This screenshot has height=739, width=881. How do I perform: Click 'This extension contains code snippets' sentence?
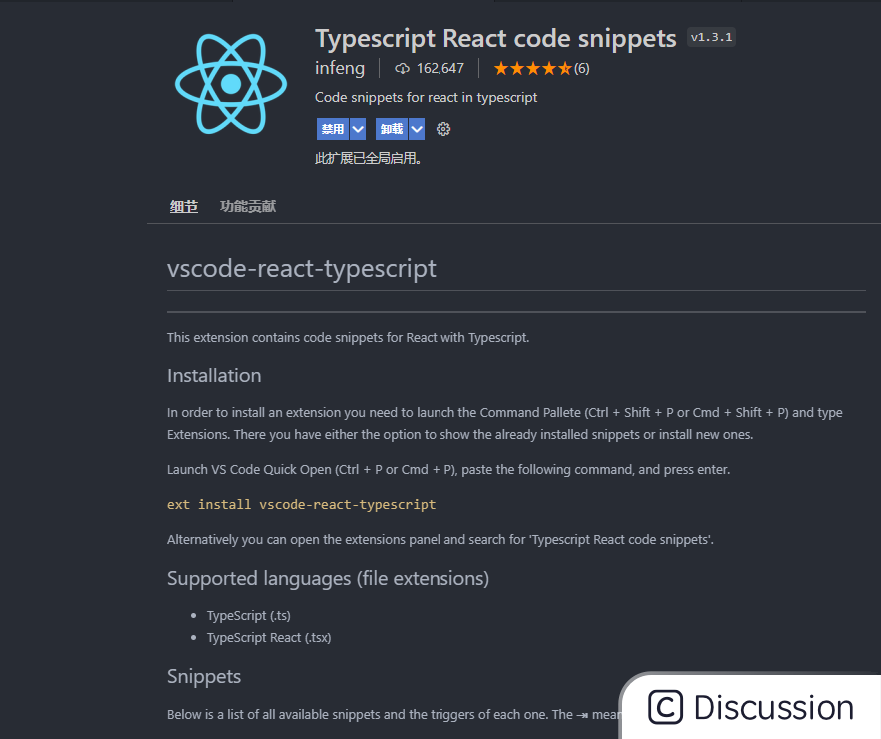click(349, 337)
